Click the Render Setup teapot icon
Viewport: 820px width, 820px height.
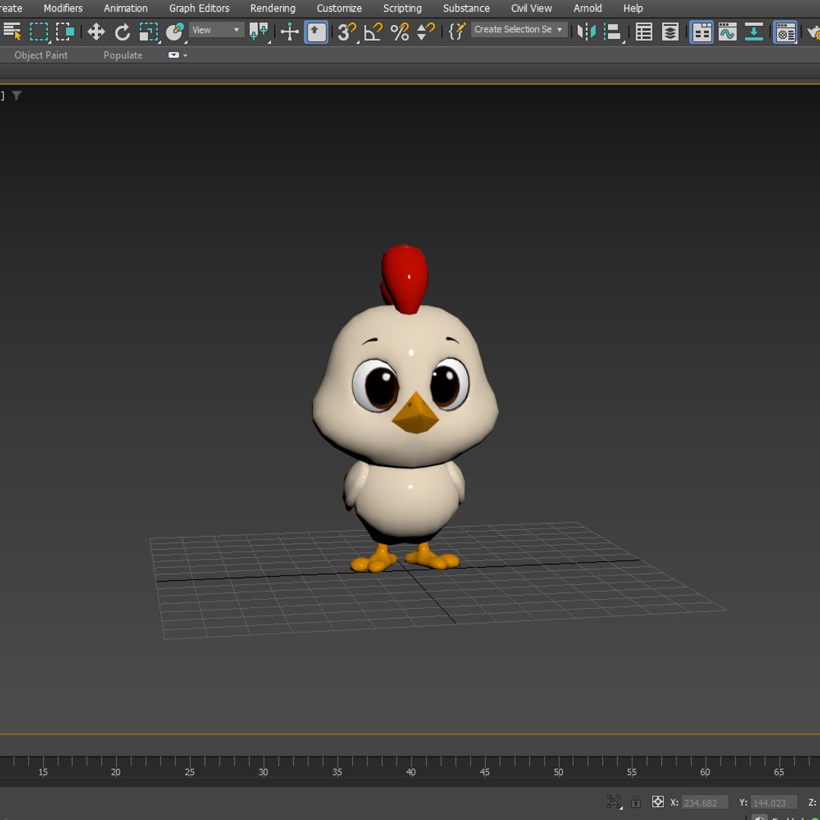813,31
